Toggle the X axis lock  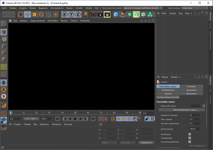click(65, 15)
